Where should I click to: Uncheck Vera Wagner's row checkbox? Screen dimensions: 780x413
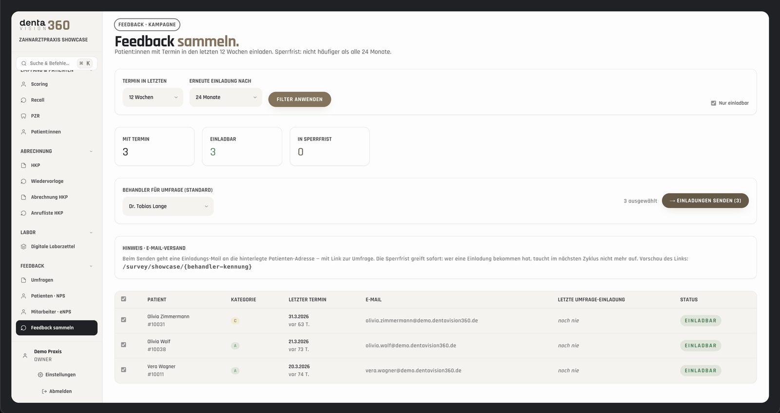click(x=123, y=370)
